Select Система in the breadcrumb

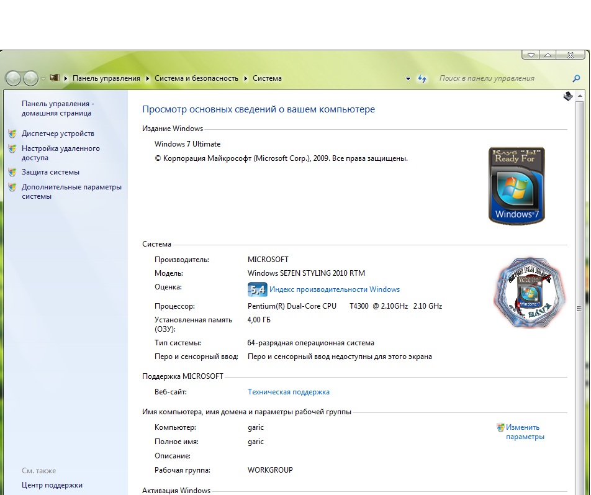pyautogui.click(x=267, y=78)
